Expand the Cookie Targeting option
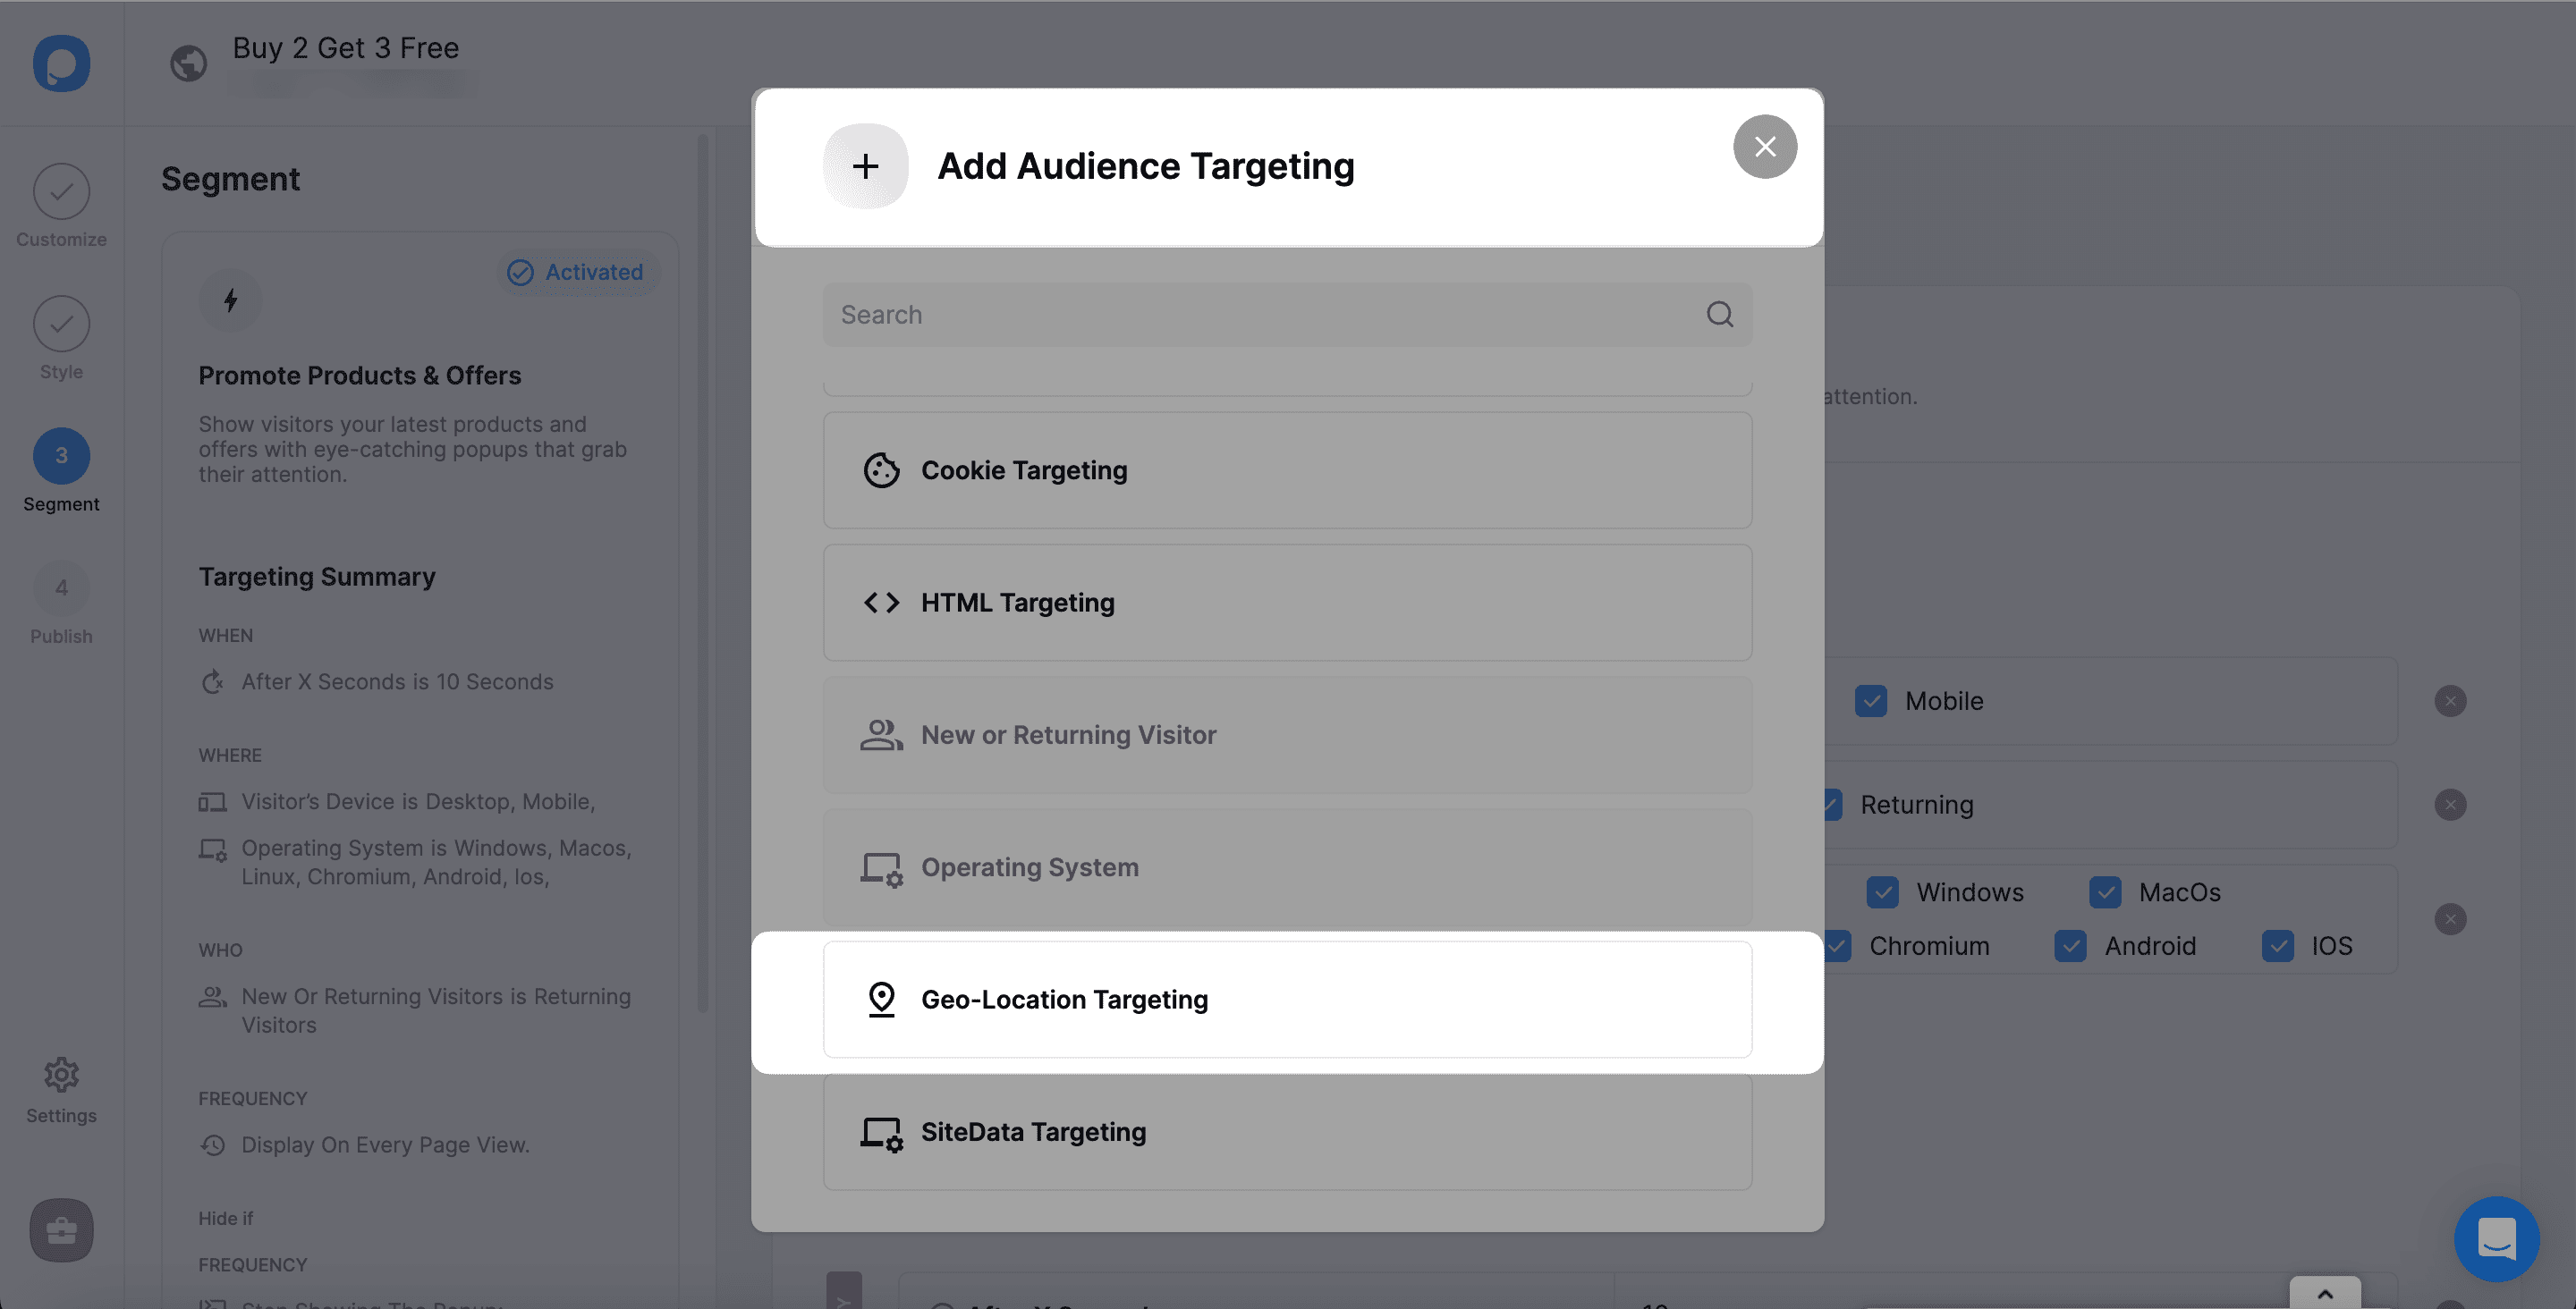The height and width of the screenshot is (1309, 2576). coord(1285,469)
